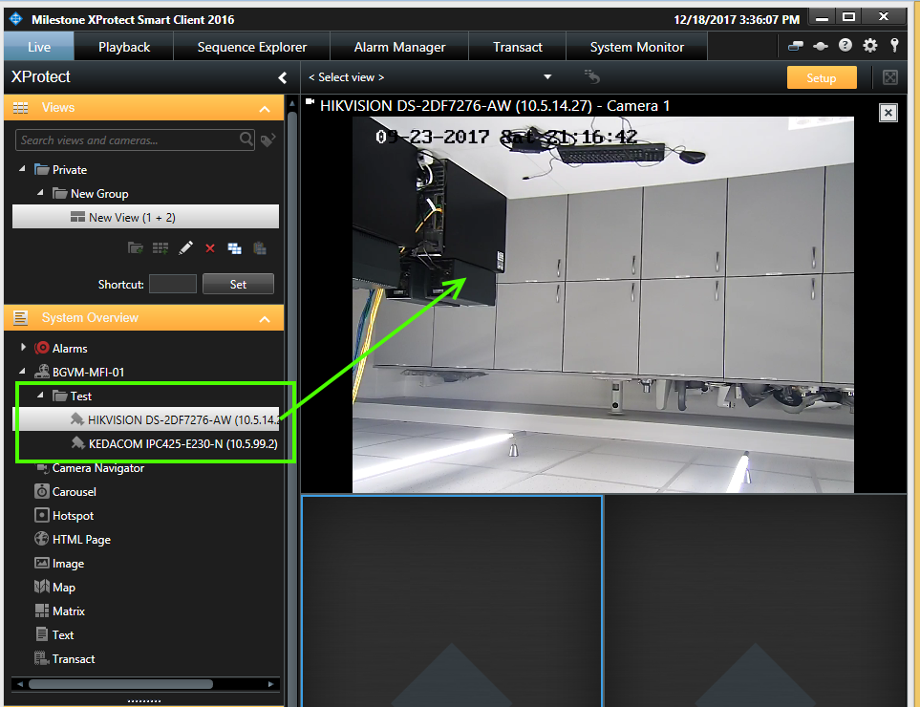Open the Alarm Manager tab
Screen dimensions: 920x707
pos(399,46)
